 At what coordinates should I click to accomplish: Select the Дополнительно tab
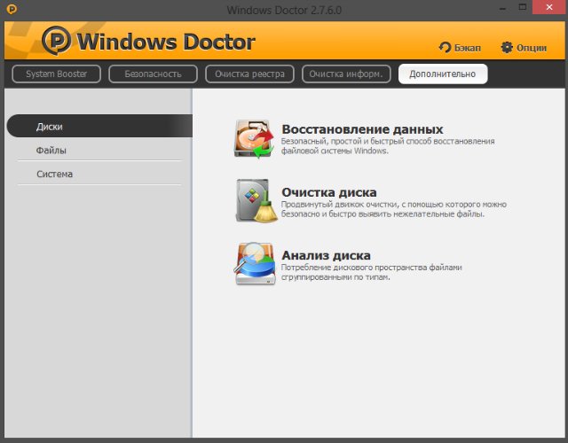point(443,74)
